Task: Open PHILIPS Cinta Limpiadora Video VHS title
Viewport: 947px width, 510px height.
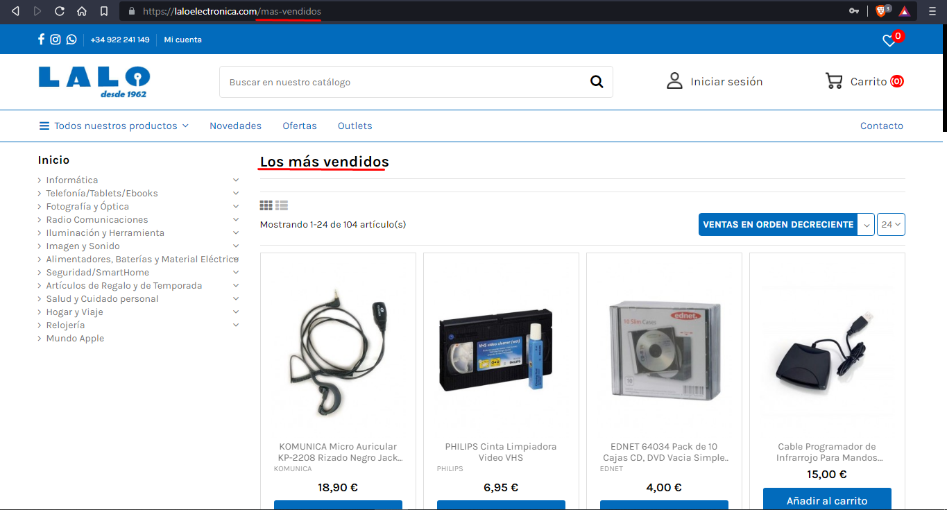Action: (x=501, y=452)
